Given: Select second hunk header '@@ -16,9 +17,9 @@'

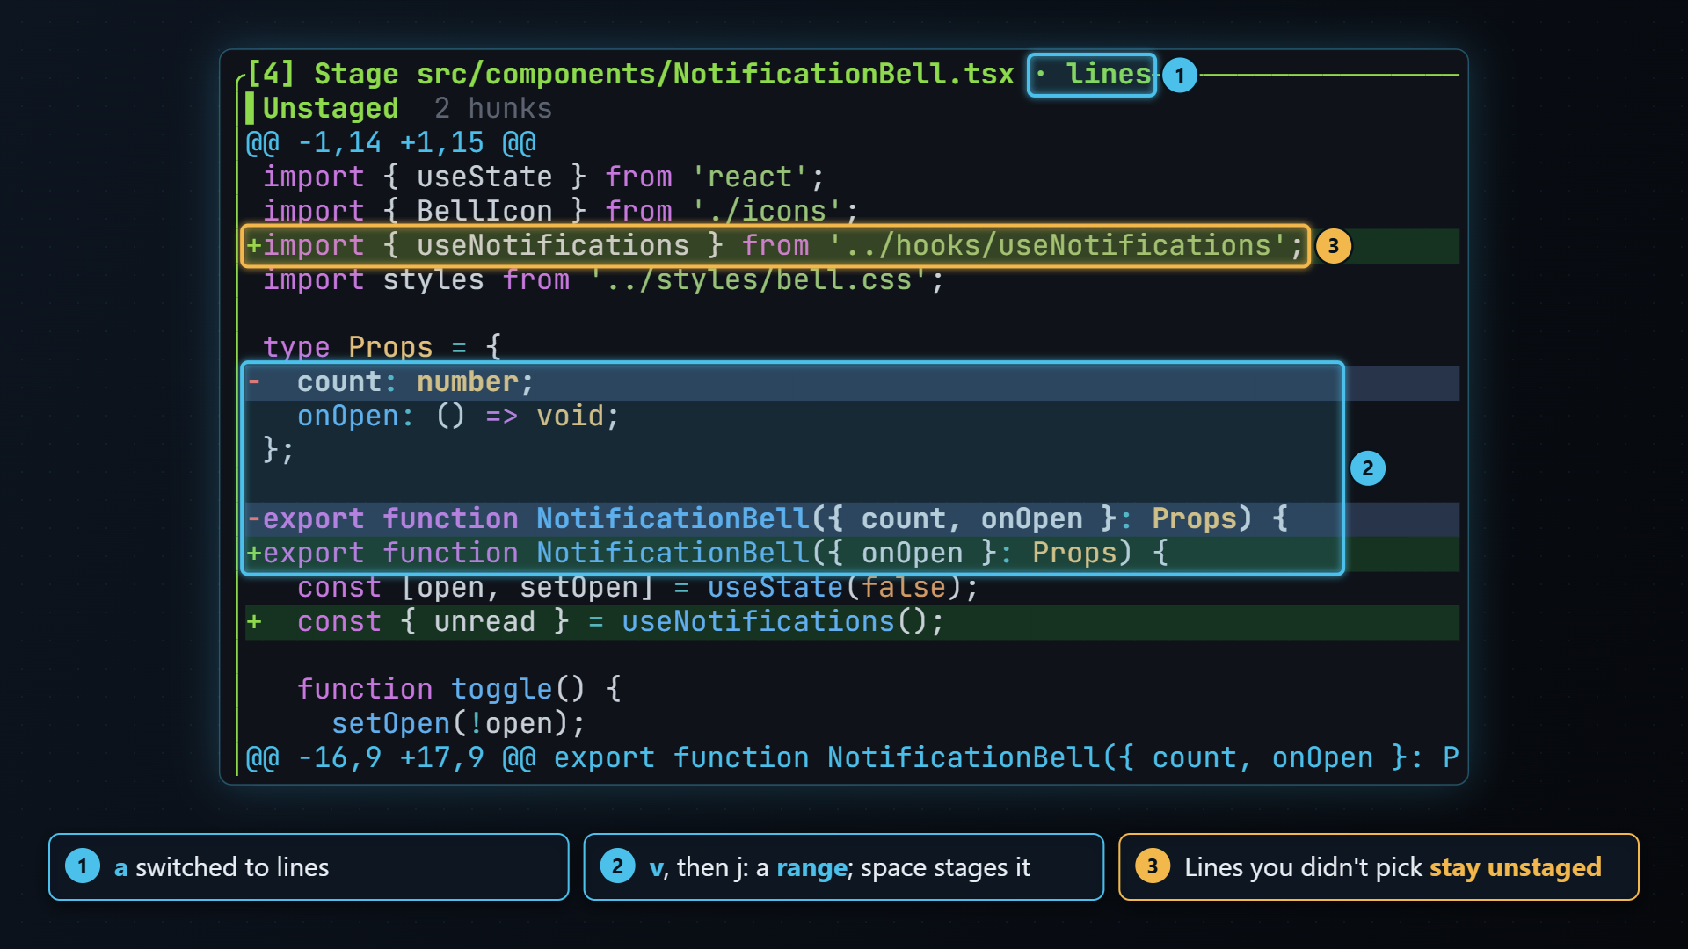Looking at the screenshot, I should (x=852, y=758).
